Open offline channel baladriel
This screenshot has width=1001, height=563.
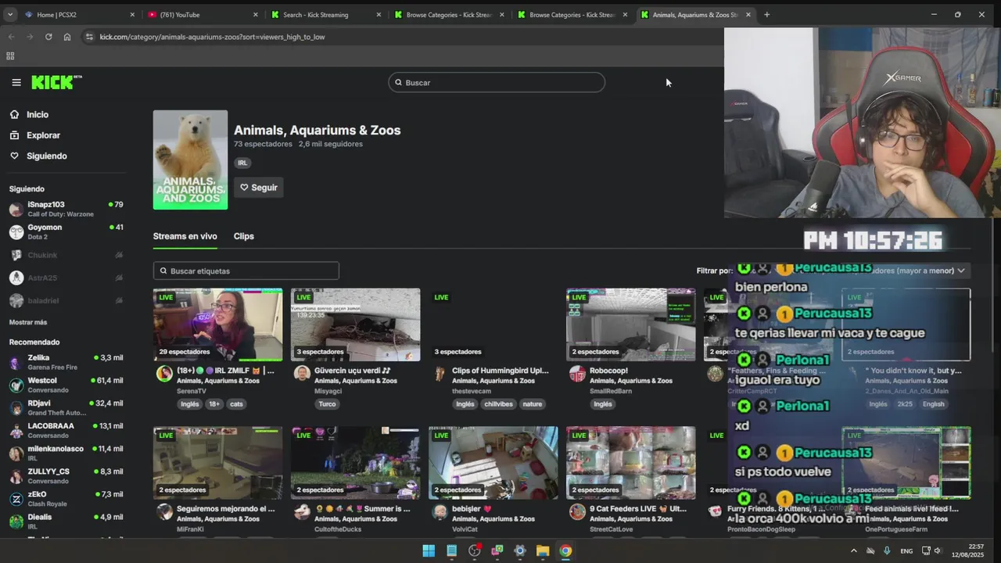(x=66, y=300)
